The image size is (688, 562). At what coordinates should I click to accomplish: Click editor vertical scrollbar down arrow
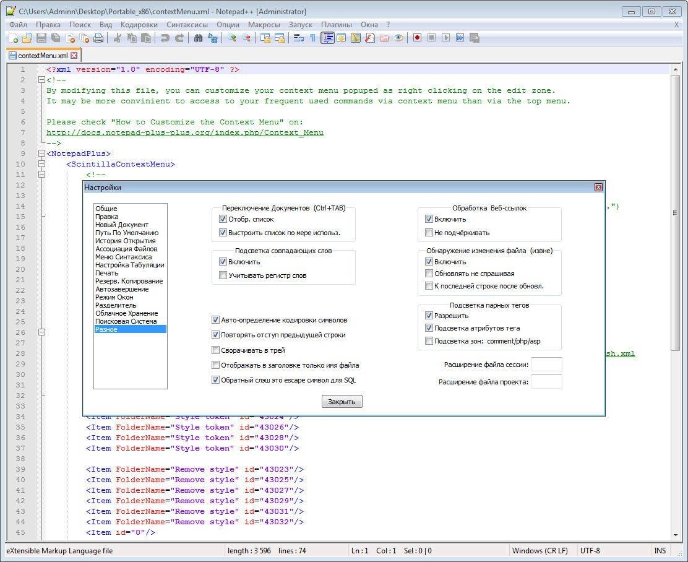click(675, 535)
